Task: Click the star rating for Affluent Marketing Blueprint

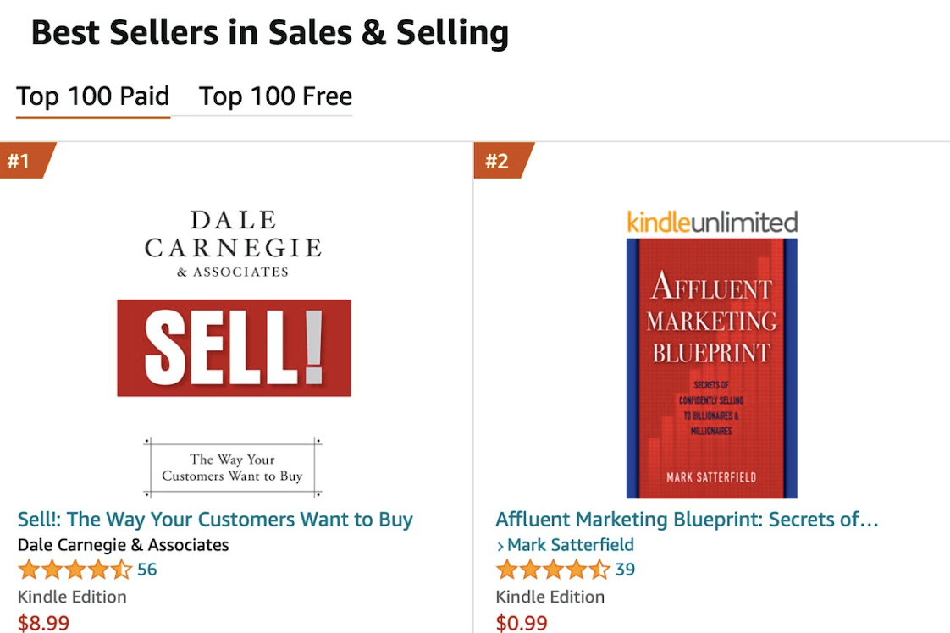Action: [x=552, y=569]
